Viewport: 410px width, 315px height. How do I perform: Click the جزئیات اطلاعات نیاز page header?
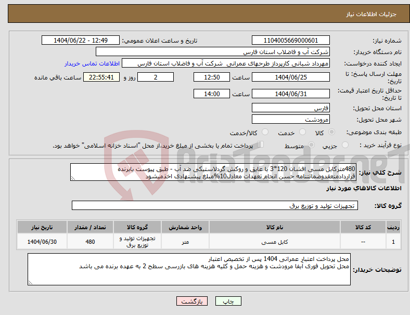[371, 14]
